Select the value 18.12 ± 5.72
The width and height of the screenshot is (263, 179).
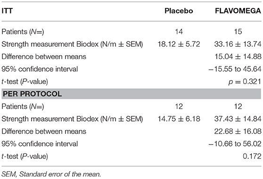point(179,44)
